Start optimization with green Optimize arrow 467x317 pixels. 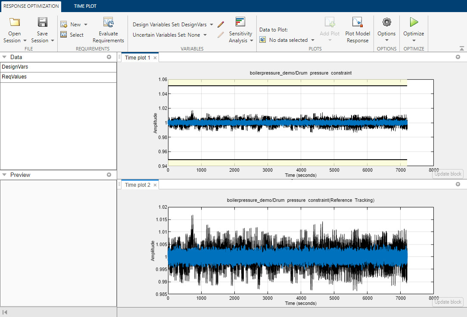pos(414,22)
